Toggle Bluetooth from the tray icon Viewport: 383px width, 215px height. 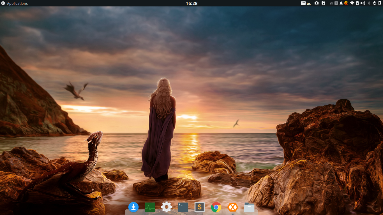point(369,3)
